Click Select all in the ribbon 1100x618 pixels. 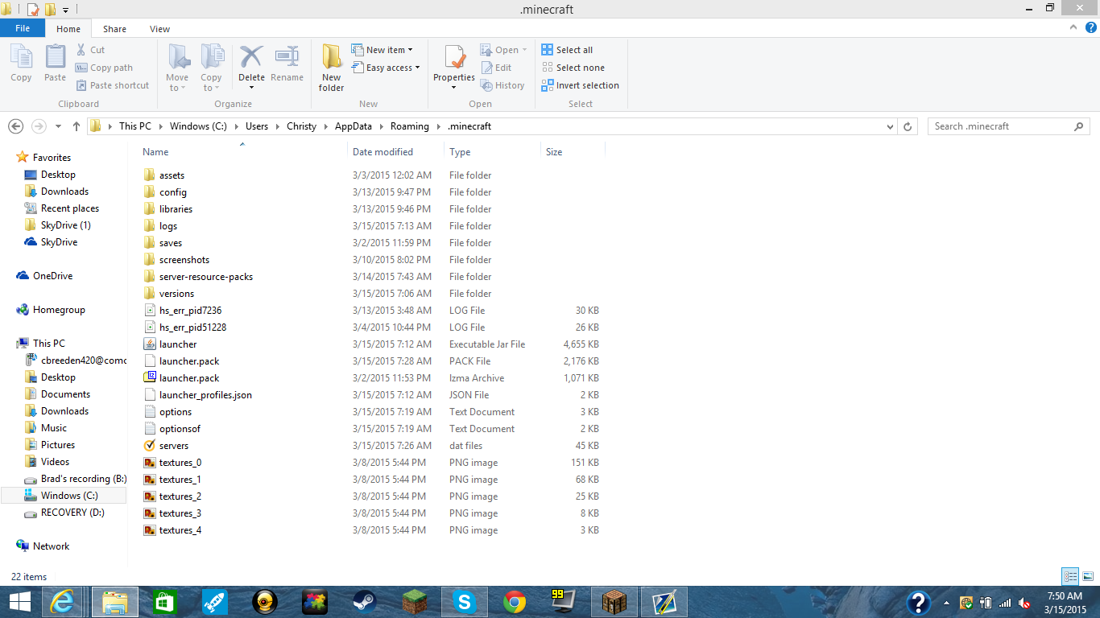pos(567,50)
